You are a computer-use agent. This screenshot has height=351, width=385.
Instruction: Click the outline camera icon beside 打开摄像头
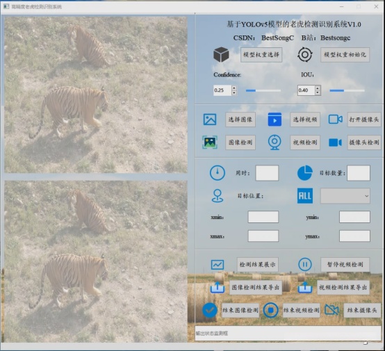[336, 120]
